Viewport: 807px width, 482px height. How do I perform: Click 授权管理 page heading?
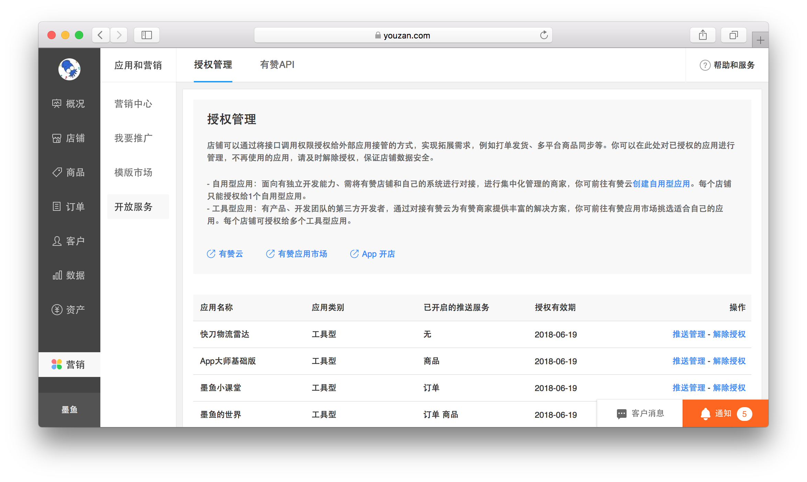(x=232, y=119)
